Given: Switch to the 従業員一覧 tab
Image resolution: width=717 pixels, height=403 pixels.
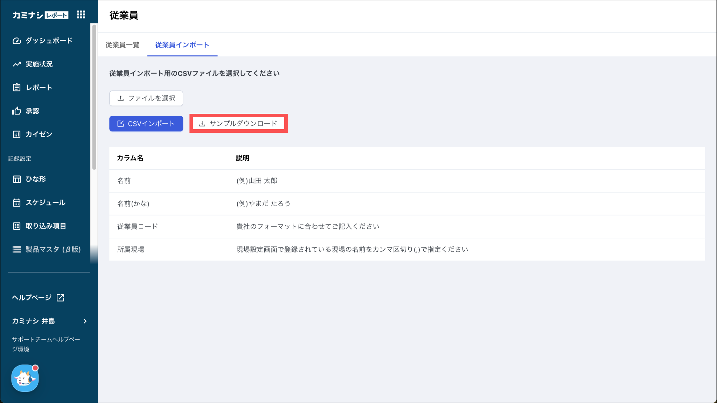Looking at the screenshot, I should point(123,45).
